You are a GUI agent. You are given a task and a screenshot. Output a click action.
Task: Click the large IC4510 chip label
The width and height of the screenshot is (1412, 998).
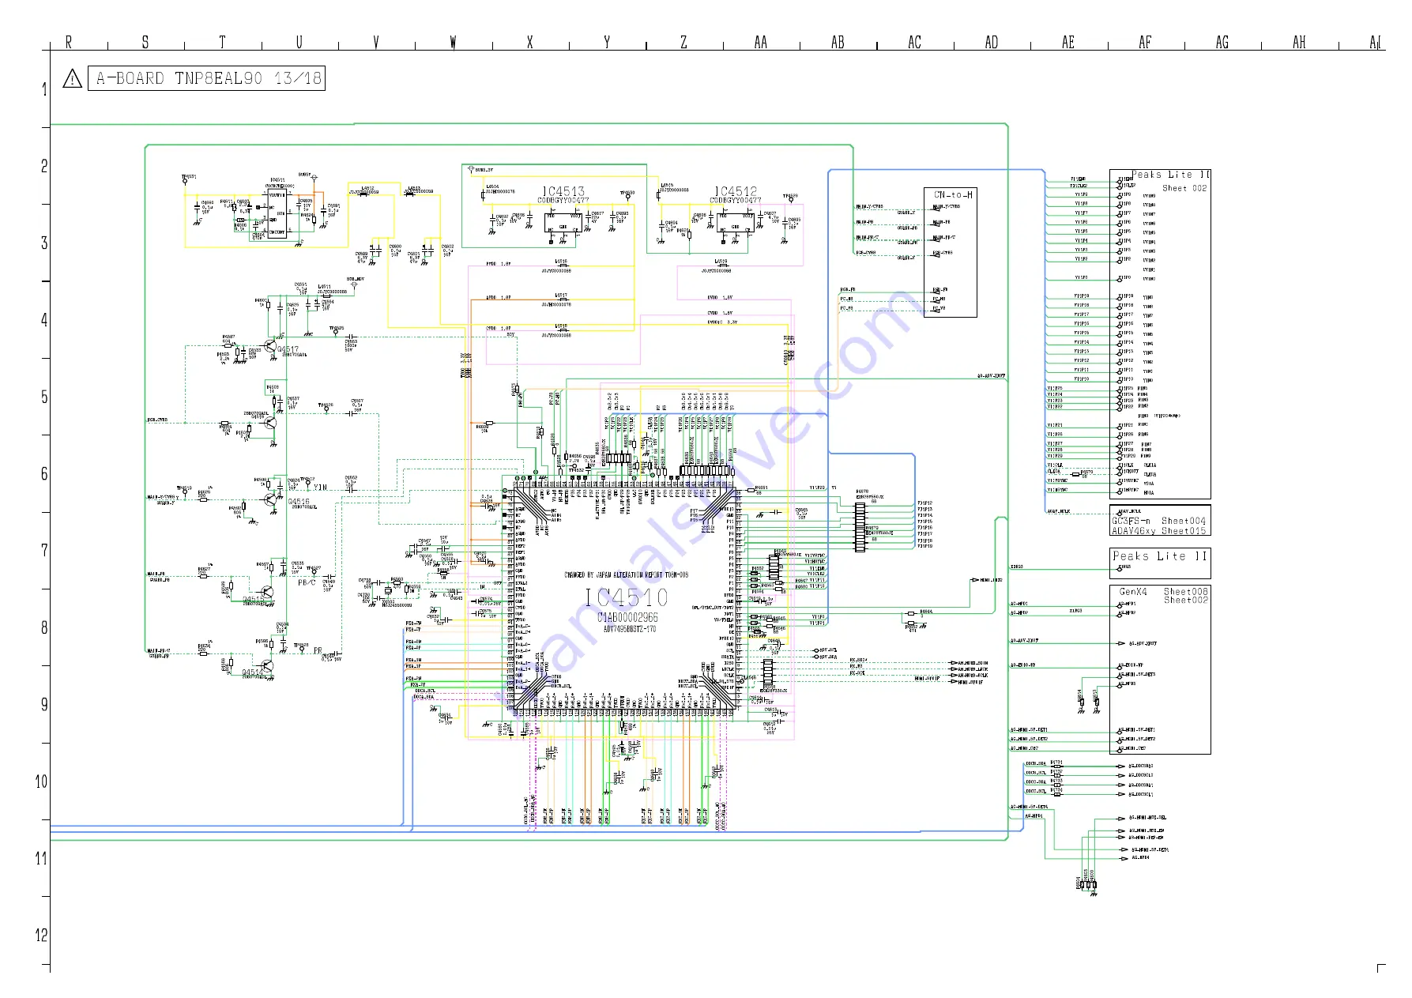point(627,597)
